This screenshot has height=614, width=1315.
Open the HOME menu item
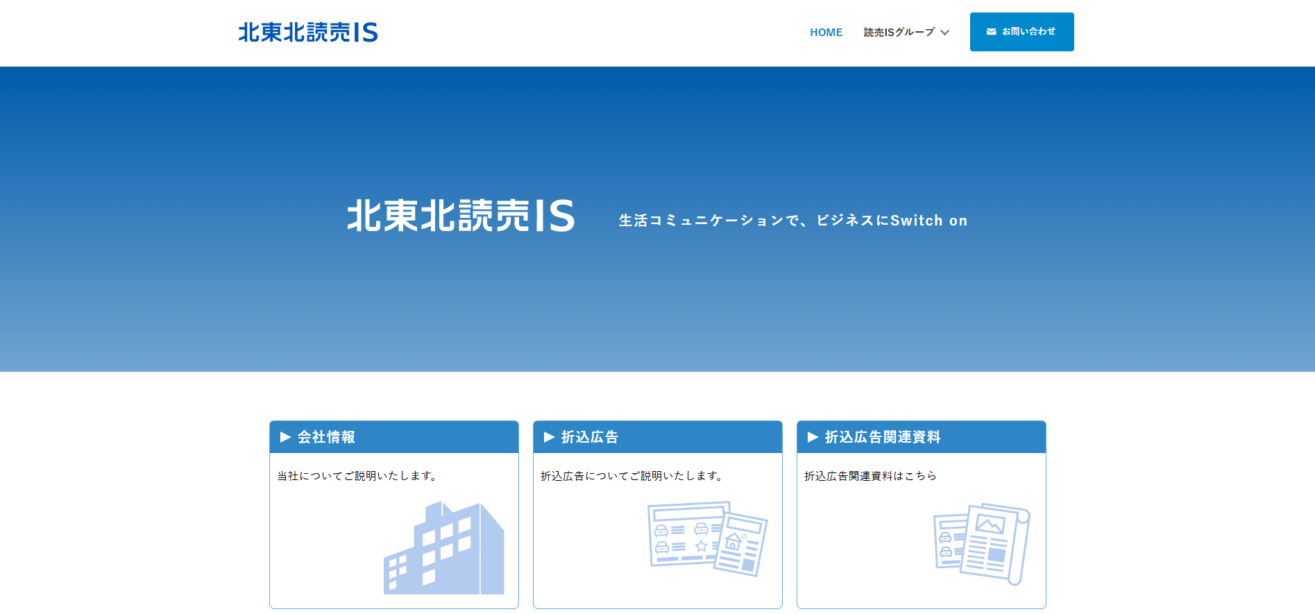(x=826, y=32)
